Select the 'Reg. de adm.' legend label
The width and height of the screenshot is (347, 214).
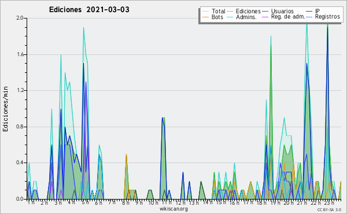coord(288,17)
